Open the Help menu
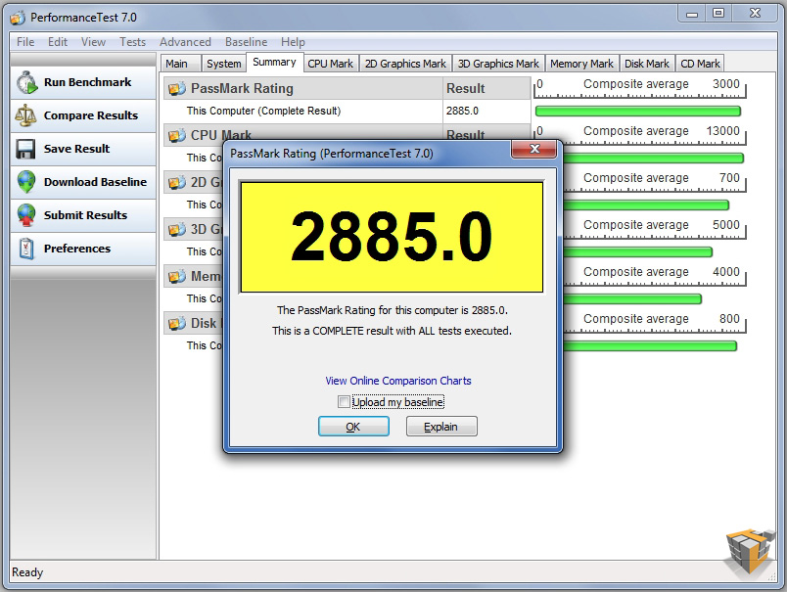This screenshot has height=592, width=787. 293,42
